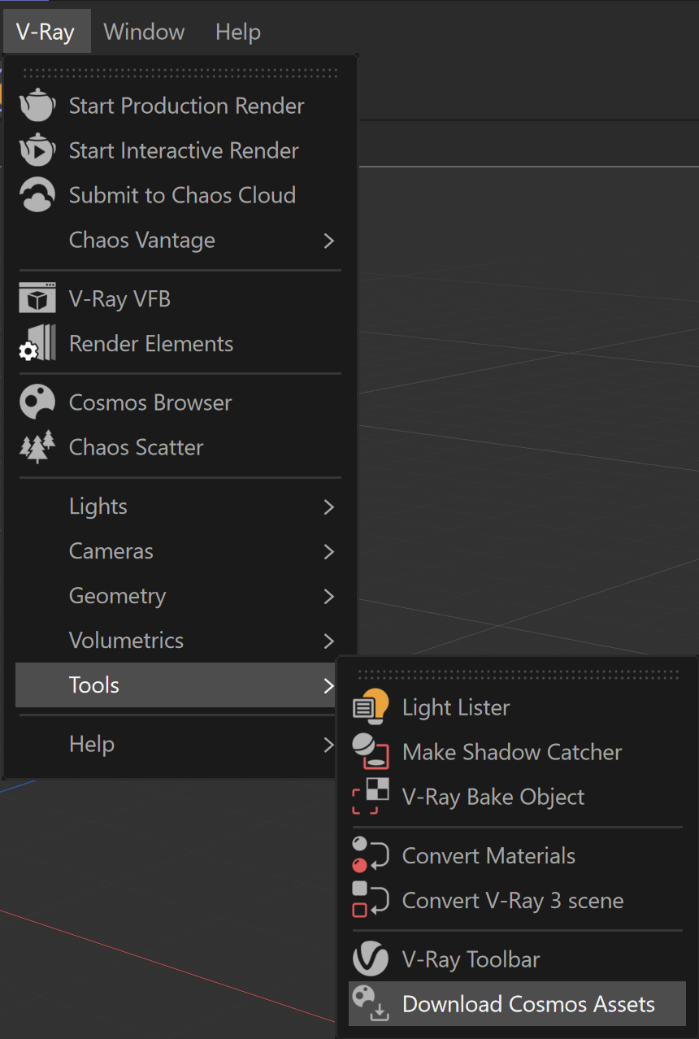This screenshot has height=1039, width=699.
Task: Choose Convert Materials
Action: pyautogui.click(x=517, y=855)
